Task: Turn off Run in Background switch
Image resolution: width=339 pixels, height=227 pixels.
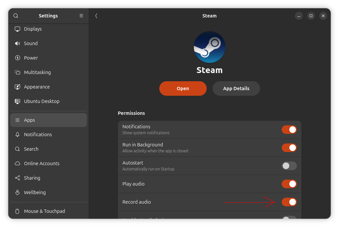Action: 289,148
